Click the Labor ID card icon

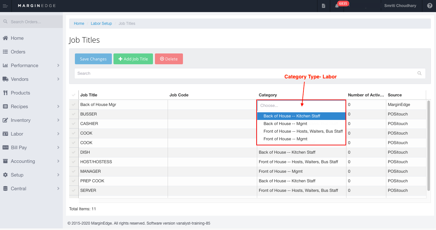[x=5, y=134]
